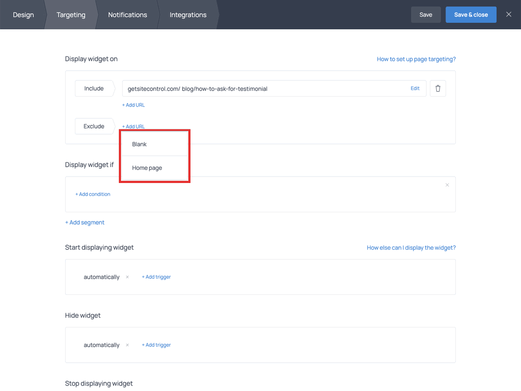Open the Notifications tab
Viewport: 521px width, 391px height.
tap(127, 15)
